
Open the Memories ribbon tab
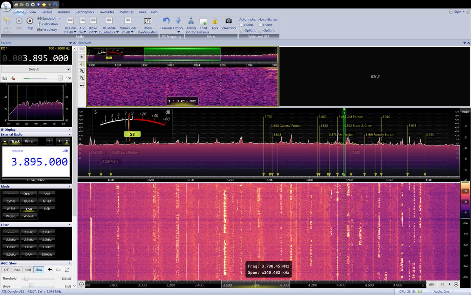click(126, 12)
